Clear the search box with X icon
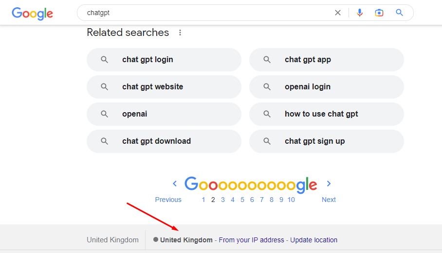Image resolution: width=442 pixels, height=253 pixels. pos(338,13)
